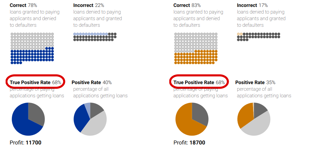
Task: Click the blue Incorrect dot grid
Action: [x=95, y=37]
